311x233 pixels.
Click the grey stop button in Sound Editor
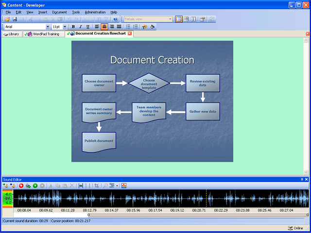[x=42, y=185]
